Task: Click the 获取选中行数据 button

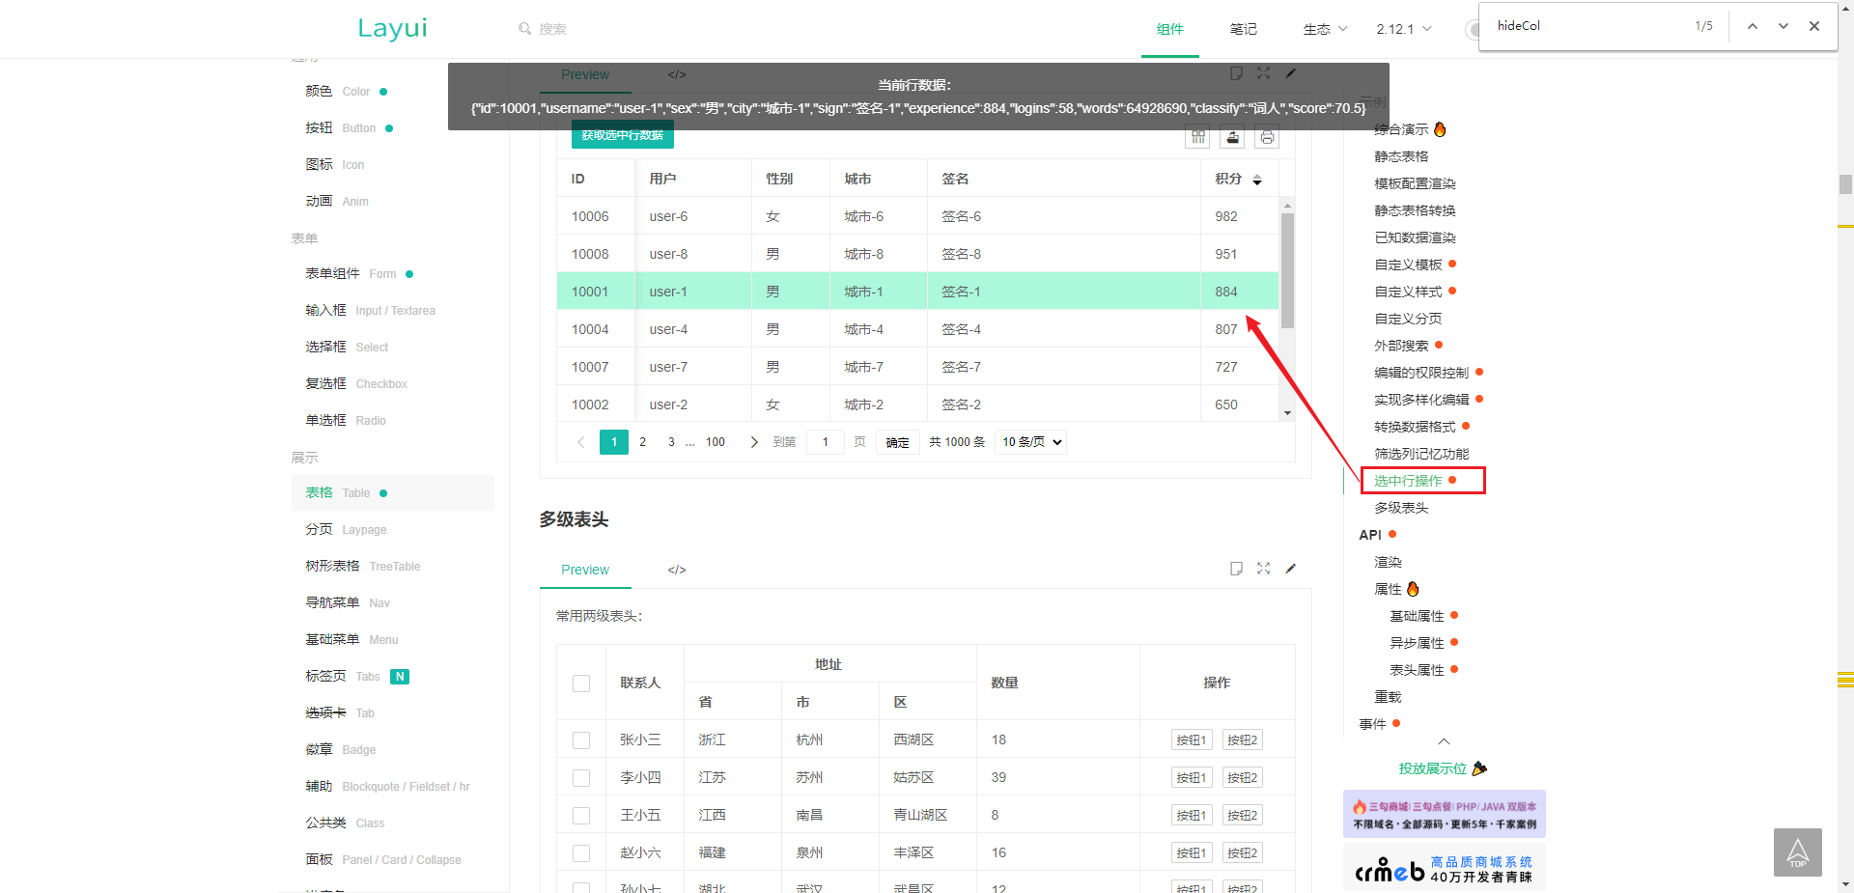Action: click(621, 135)
